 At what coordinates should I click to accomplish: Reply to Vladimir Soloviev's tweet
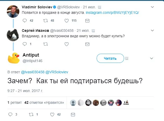click(x=25, y=21)
